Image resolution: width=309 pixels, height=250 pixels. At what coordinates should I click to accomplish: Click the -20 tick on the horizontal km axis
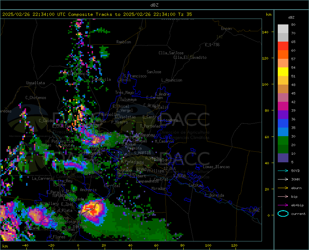(x=51, y=246)
